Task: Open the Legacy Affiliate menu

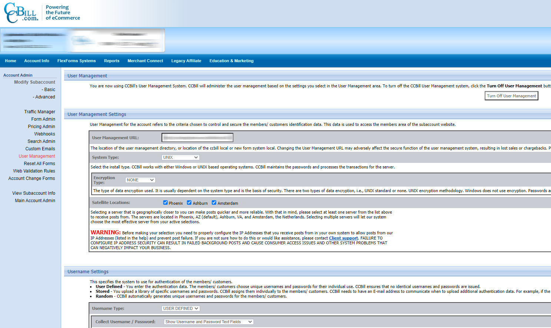Action: (x=186, y=61)
